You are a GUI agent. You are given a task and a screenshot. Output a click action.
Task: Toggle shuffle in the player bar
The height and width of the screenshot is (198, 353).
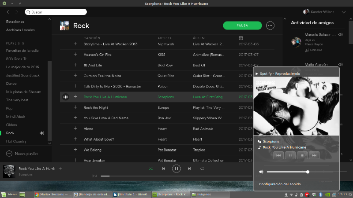pos(150,169)
